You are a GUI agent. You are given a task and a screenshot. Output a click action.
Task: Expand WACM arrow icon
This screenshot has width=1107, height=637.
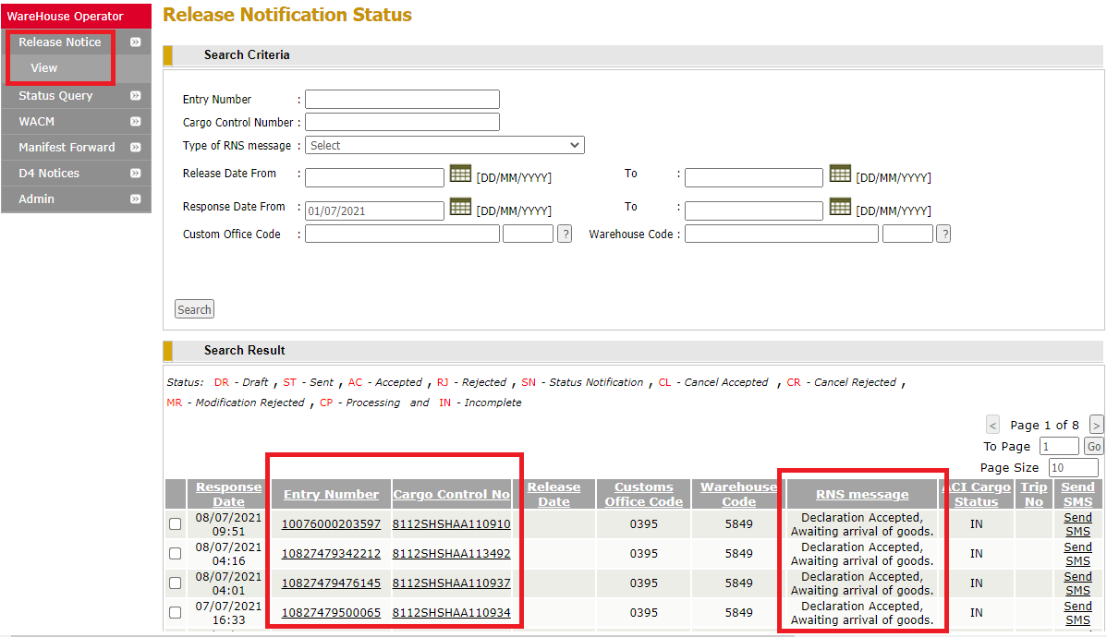[x=136, y=121]
